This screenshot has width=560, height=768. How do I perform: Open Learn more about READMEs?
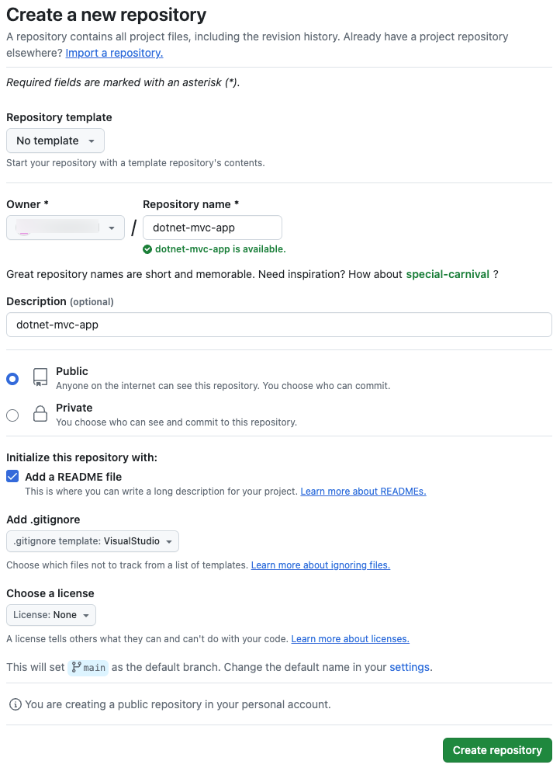pyautogui.click(x=363, y=491)
